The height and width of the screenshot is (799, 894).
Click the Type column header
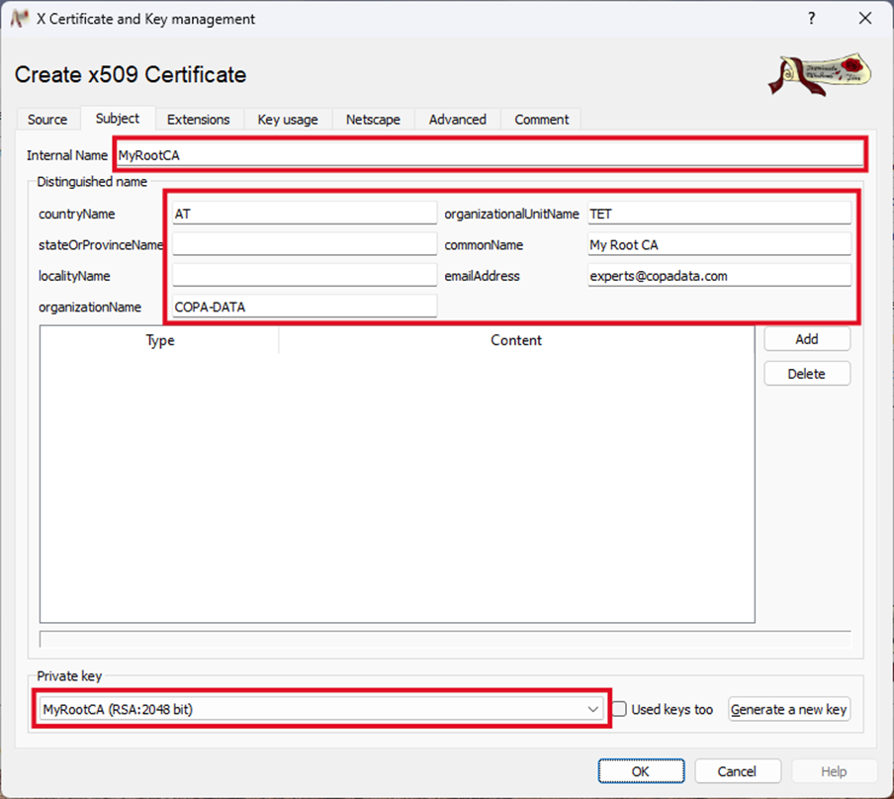159,340
